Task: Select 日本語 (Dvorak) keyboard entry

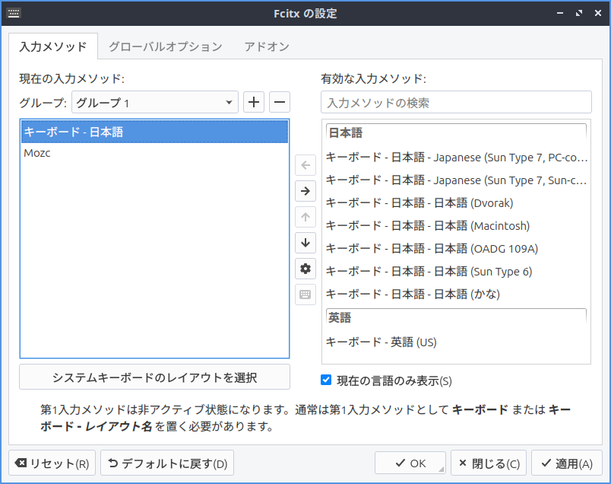Action: click(x=456, y=203)
